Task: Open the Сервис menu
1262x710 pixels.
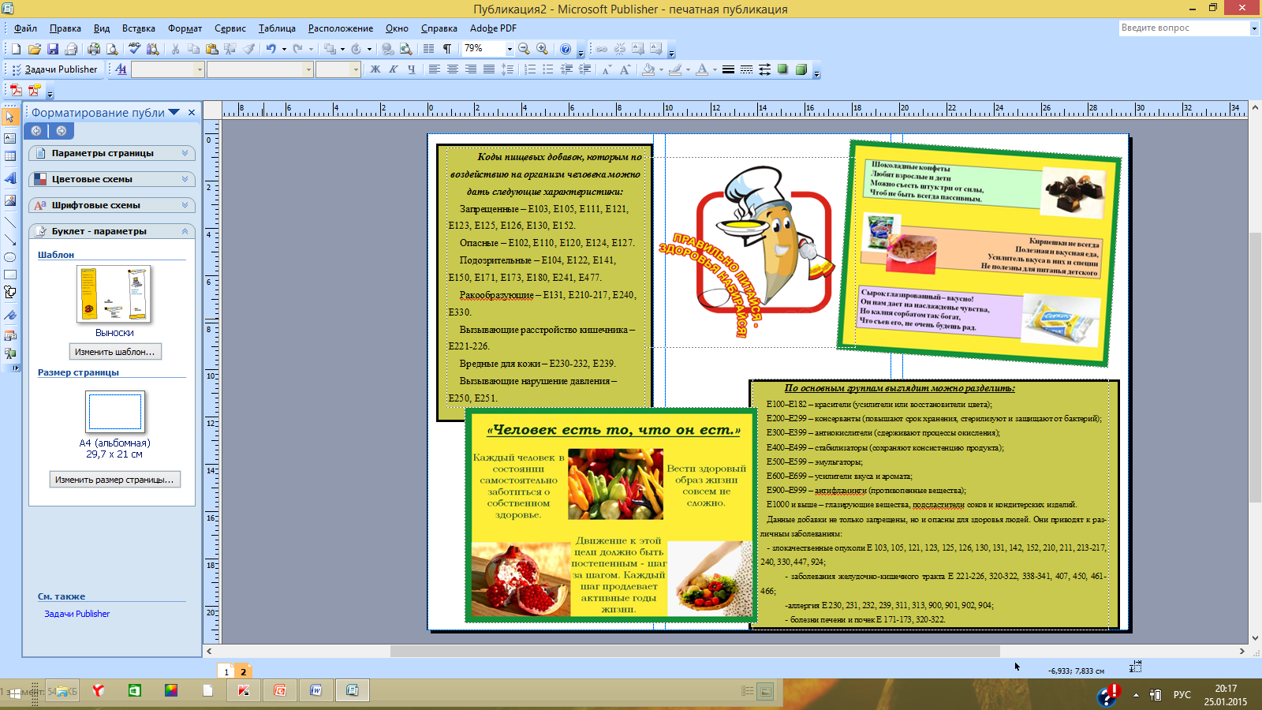Action: pyautogui.click(x=230, y=28)
